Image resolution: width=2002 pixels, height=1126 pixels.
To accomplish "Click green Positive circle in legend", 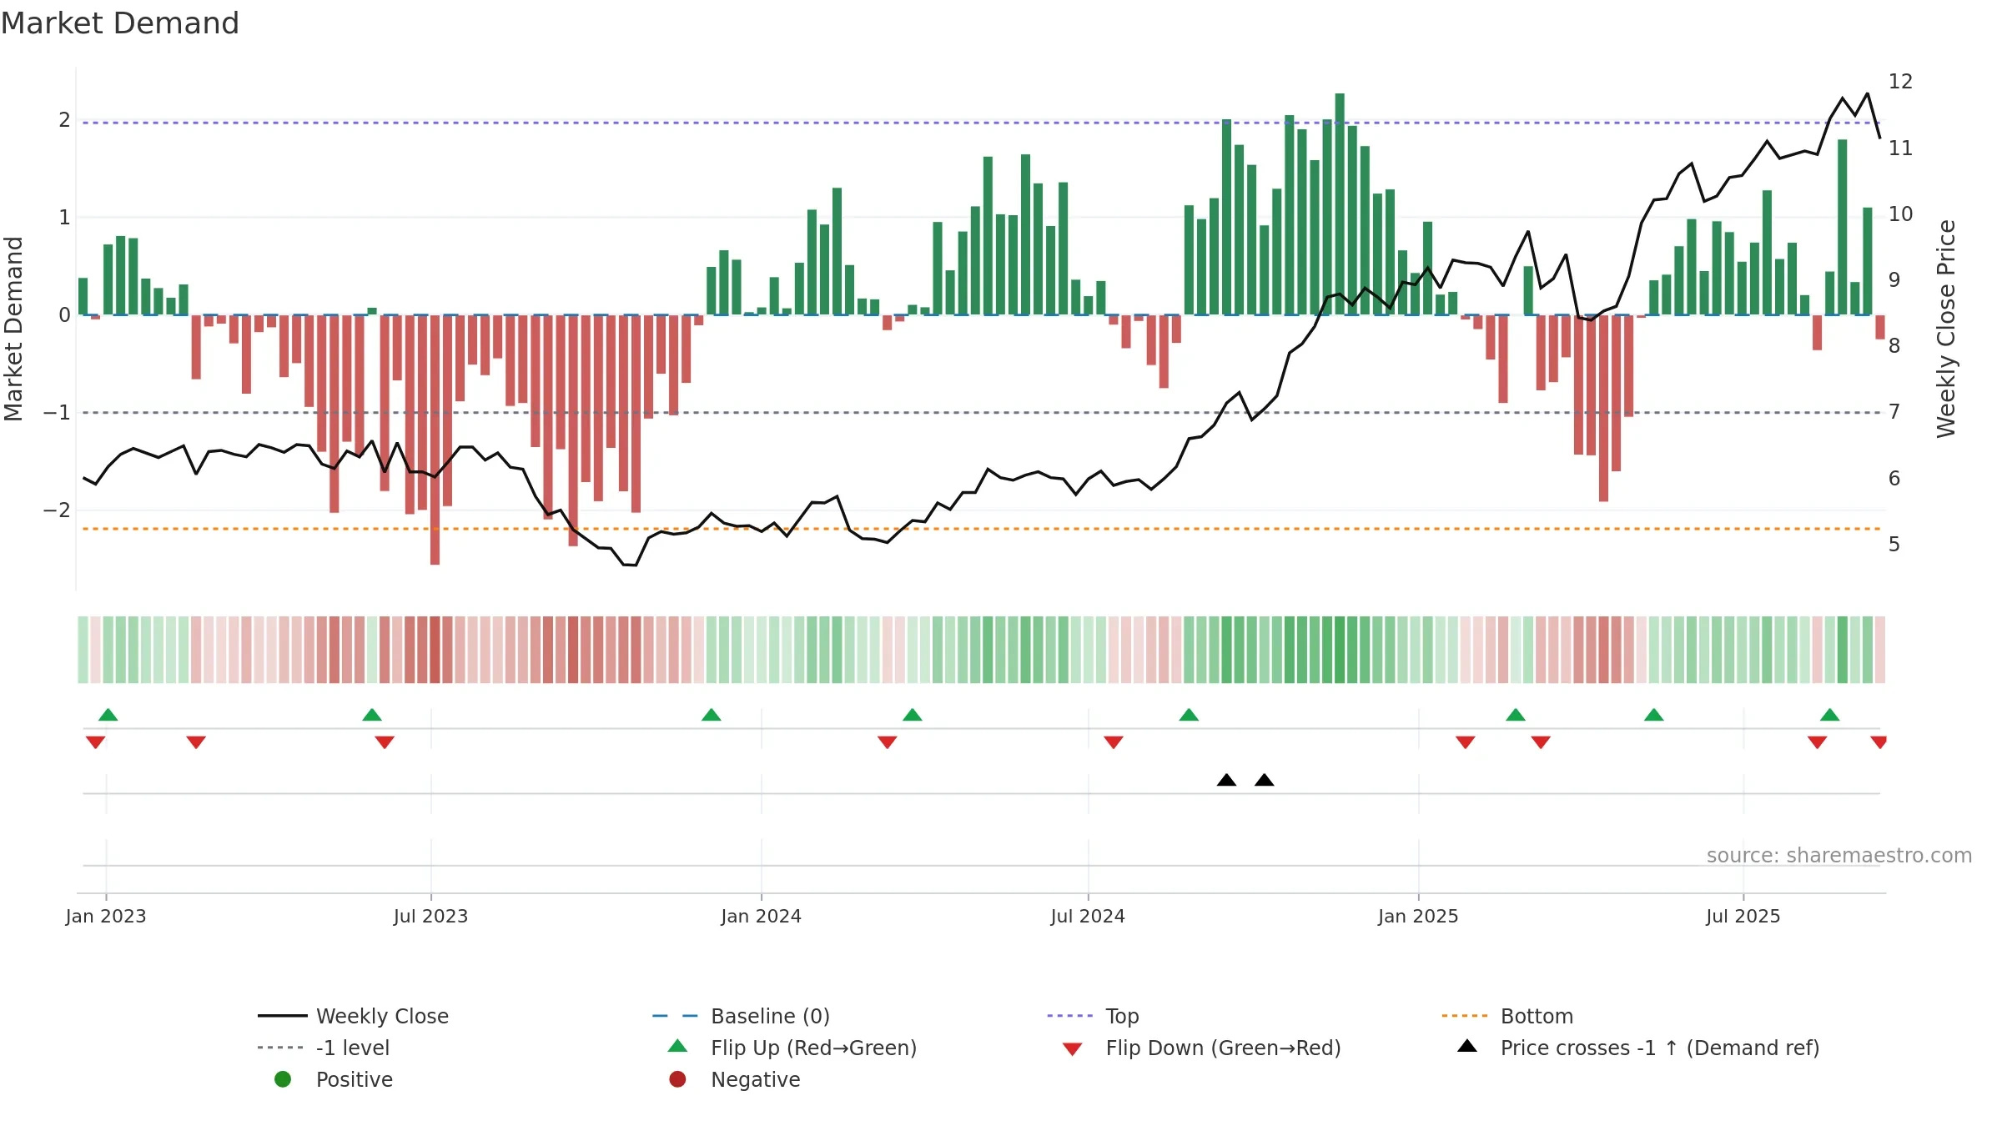I will coord(283,1079).
